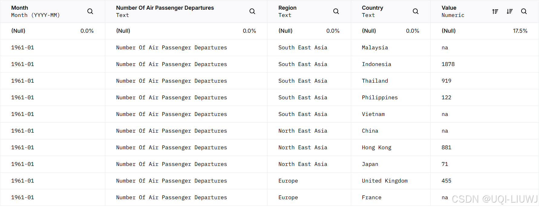The width and height of the screenshot is (539, 208).
Task: Select the Japan value 71 cell
Action: point(445,164)
